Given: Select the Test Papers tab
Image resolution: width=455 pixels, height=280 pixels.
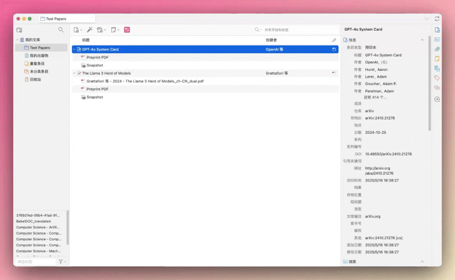Looking at the screenshot, I should click(67, 19).
